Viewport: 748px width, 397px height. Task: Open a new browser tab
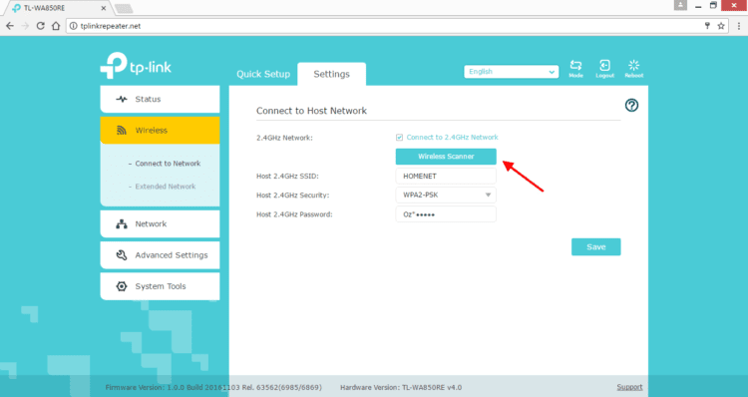click(x=124, y=9)
